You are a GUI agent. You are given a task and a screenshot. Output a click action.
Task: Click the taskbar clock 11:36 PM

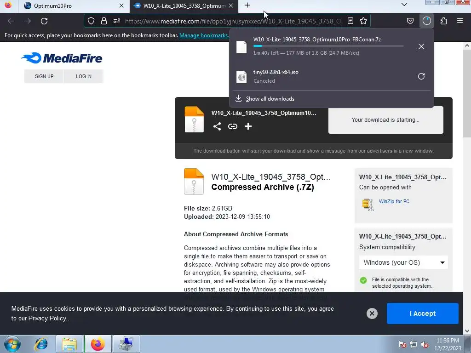pos(447,341)
